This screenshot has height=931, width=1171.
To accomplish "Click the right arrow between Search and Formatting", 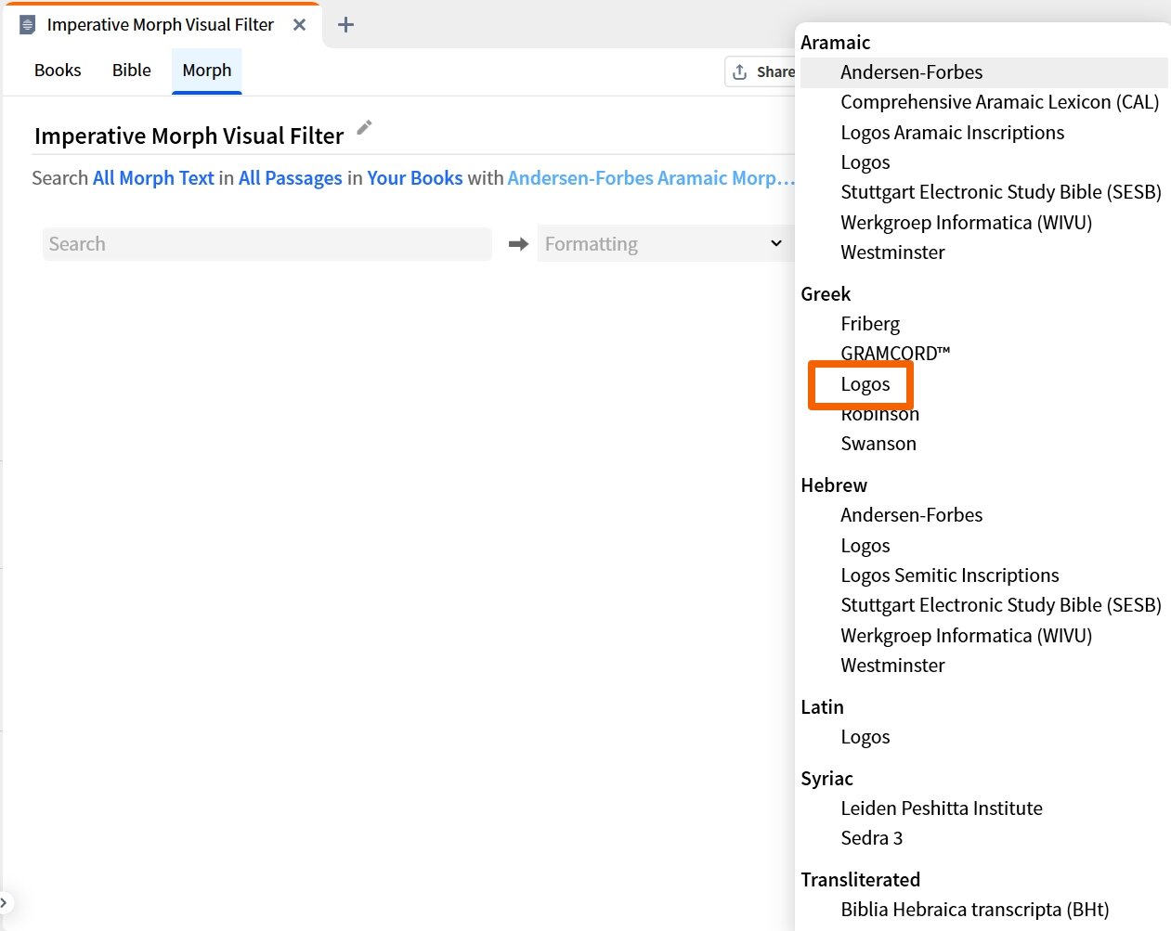I will pos(518,244).
